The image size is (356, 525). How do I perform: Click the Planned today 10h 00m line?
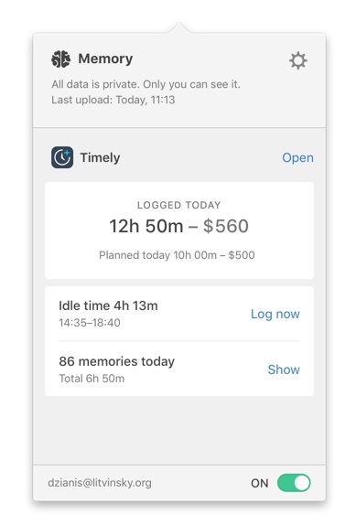tap(177, 255)
